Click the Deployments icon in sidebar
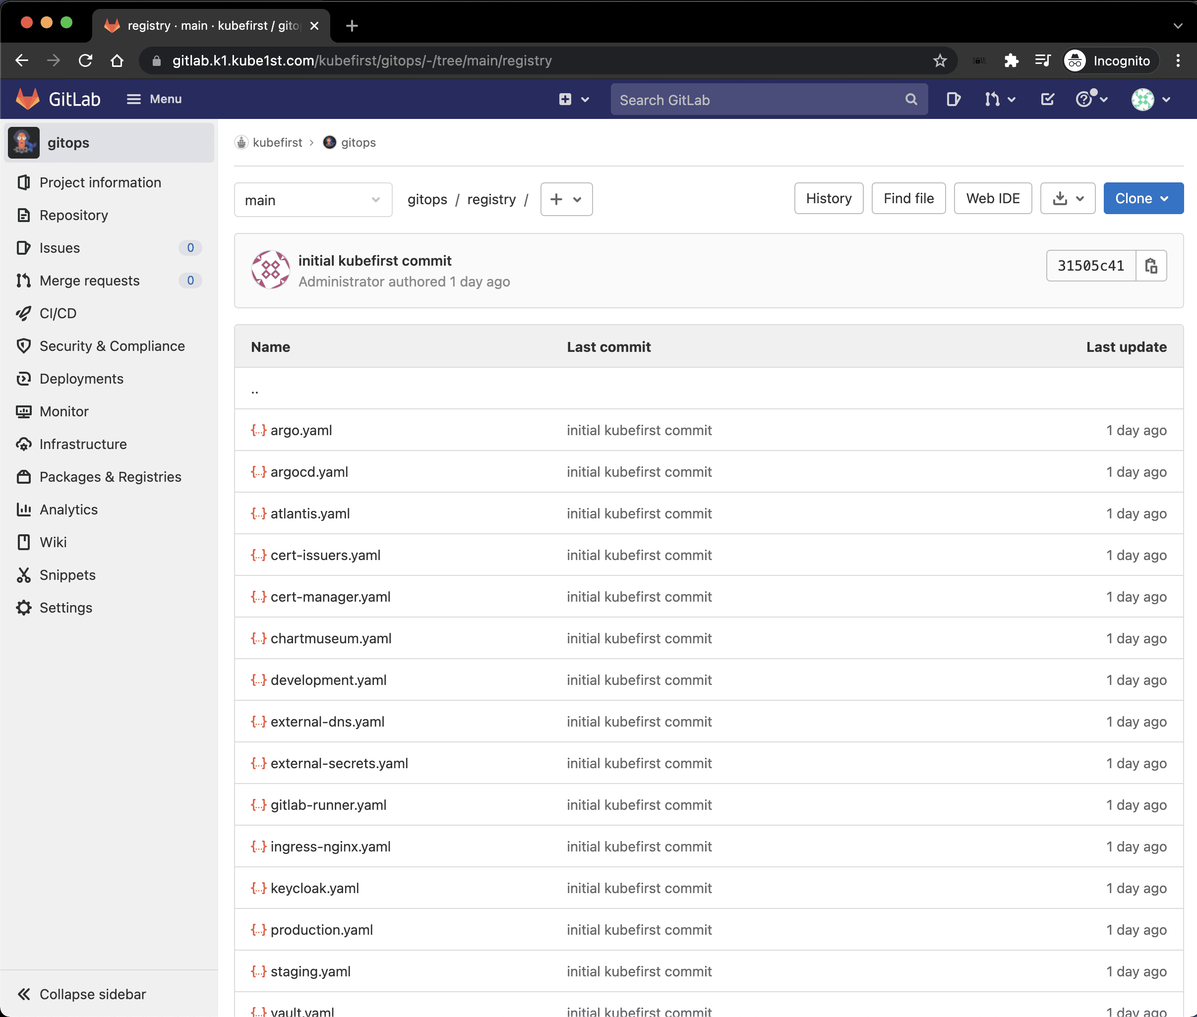The image size is (1197, 1017). point(24,379)
